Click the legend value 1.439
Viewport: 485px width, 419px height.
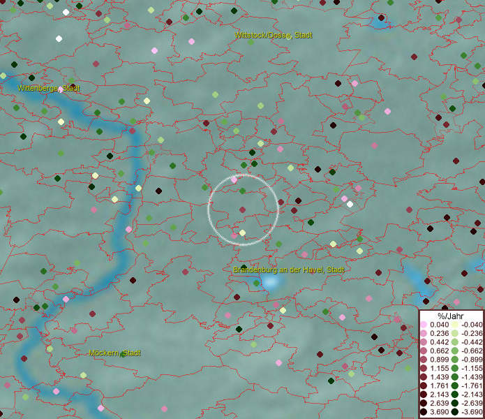coord(439,377)
